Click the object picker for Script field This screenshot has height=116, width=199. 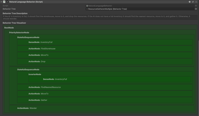(x=196, y=6)
